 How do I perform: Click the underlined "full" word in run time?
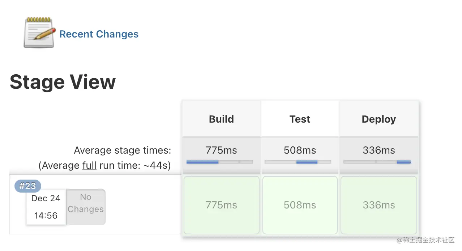click(89, 166)
